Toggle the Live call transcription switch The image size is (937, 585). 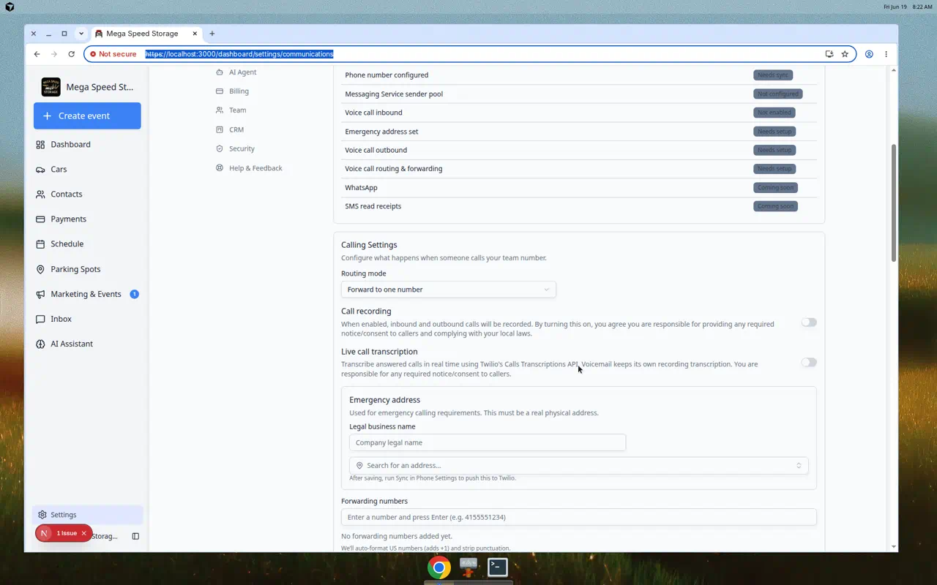(x=809, y=363)
